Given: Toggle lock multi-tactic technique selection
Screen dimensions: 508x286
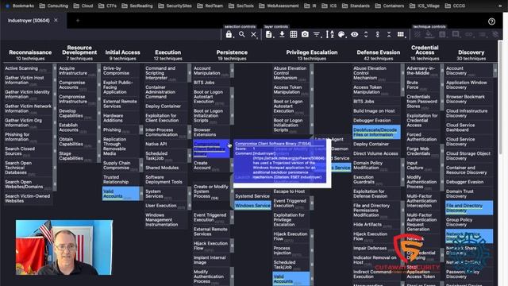Looking at the screenshot, I should click(229, 34).
